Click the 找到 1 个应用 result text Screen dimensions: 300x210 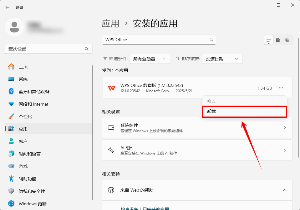pos(115,70)
